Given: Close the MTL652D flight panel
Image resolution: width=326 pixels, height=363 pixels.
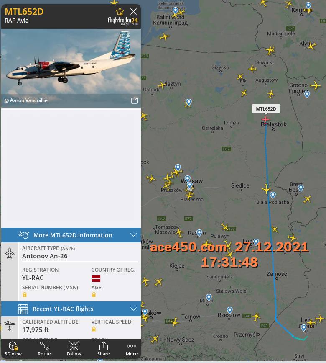Looking at the screenshot, I should pyautogui.click(x=133, y=11).
